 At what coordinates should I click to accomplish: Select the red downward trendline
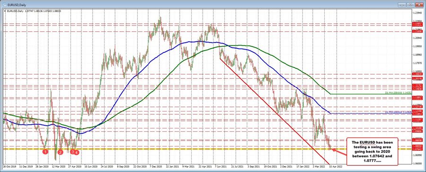click(x=275, y=111)
